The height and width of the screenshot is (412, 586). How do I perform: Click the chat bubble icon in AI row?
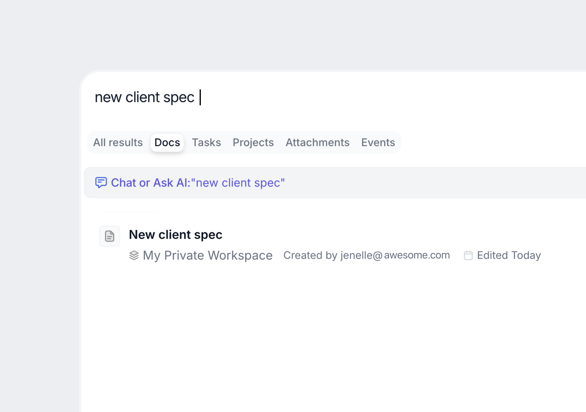click(x=101, y=183)
